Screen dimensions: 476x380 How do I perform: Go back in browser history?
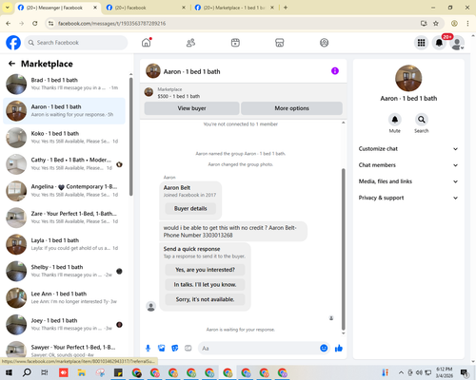[x=9, y=24]
